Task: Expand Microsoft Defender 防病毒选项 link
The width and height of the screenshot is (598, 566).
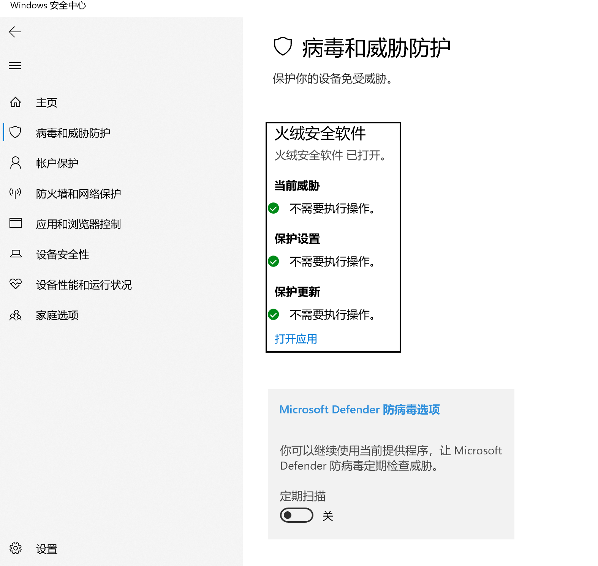Action: click(x=359, y=410)
